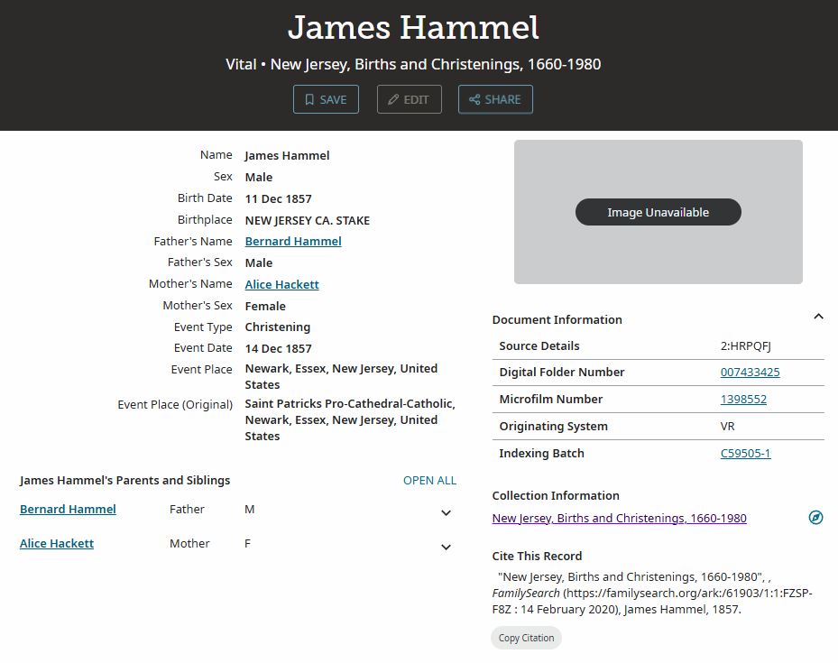Image resolution: width=838 pixels, height=663 pixels.
Task: Open Alice Hackett in Parents and Siblings list
Action: click(57, 543)
